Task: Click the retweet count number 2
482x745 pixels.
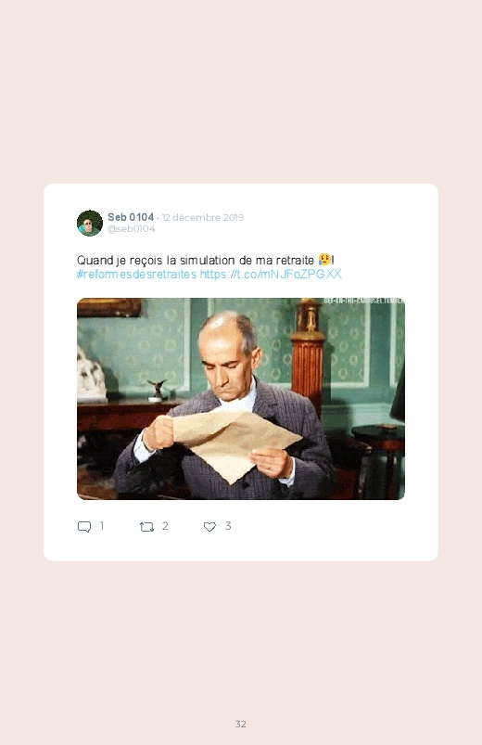Action: (165, 526)
